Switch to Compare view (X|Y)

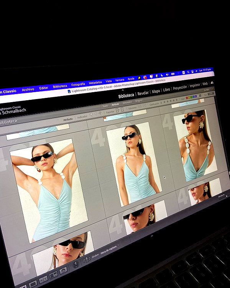tap(43, 279)
